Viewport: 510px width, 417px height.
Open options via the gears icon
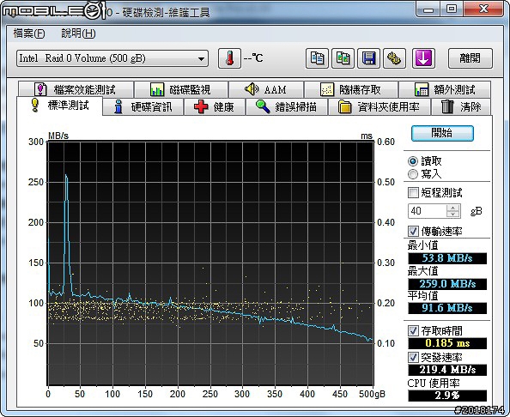click(x=394, y=58)
